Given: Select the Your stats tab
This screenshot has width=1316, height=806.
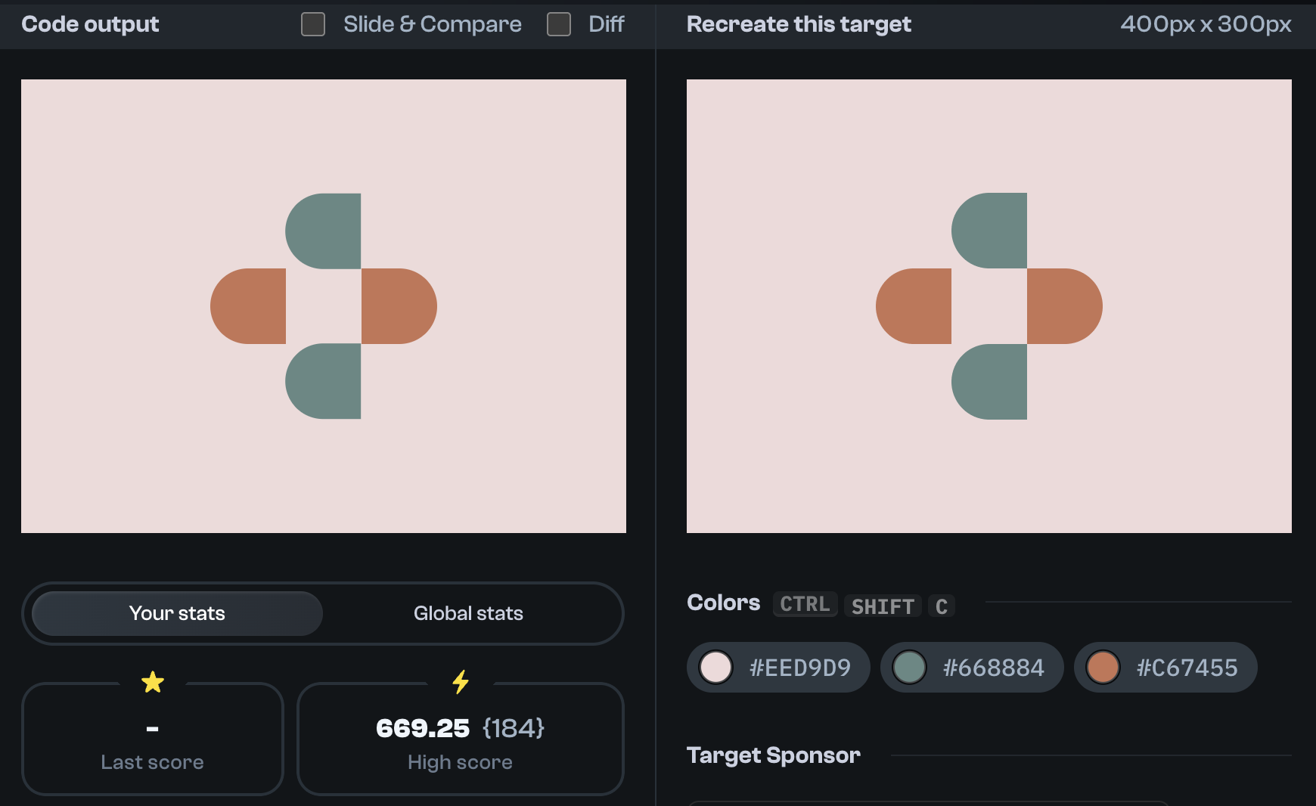Looking at the screenshot, I should [x=176, y=613].
